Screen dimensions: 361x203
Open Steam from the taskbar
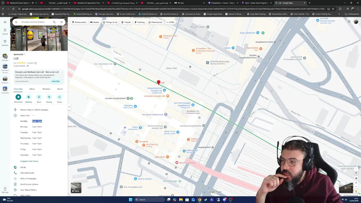tap(206, 200)
